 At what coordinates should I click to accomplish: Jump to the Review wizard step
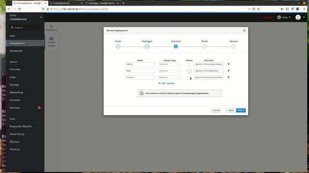point(234,47)
